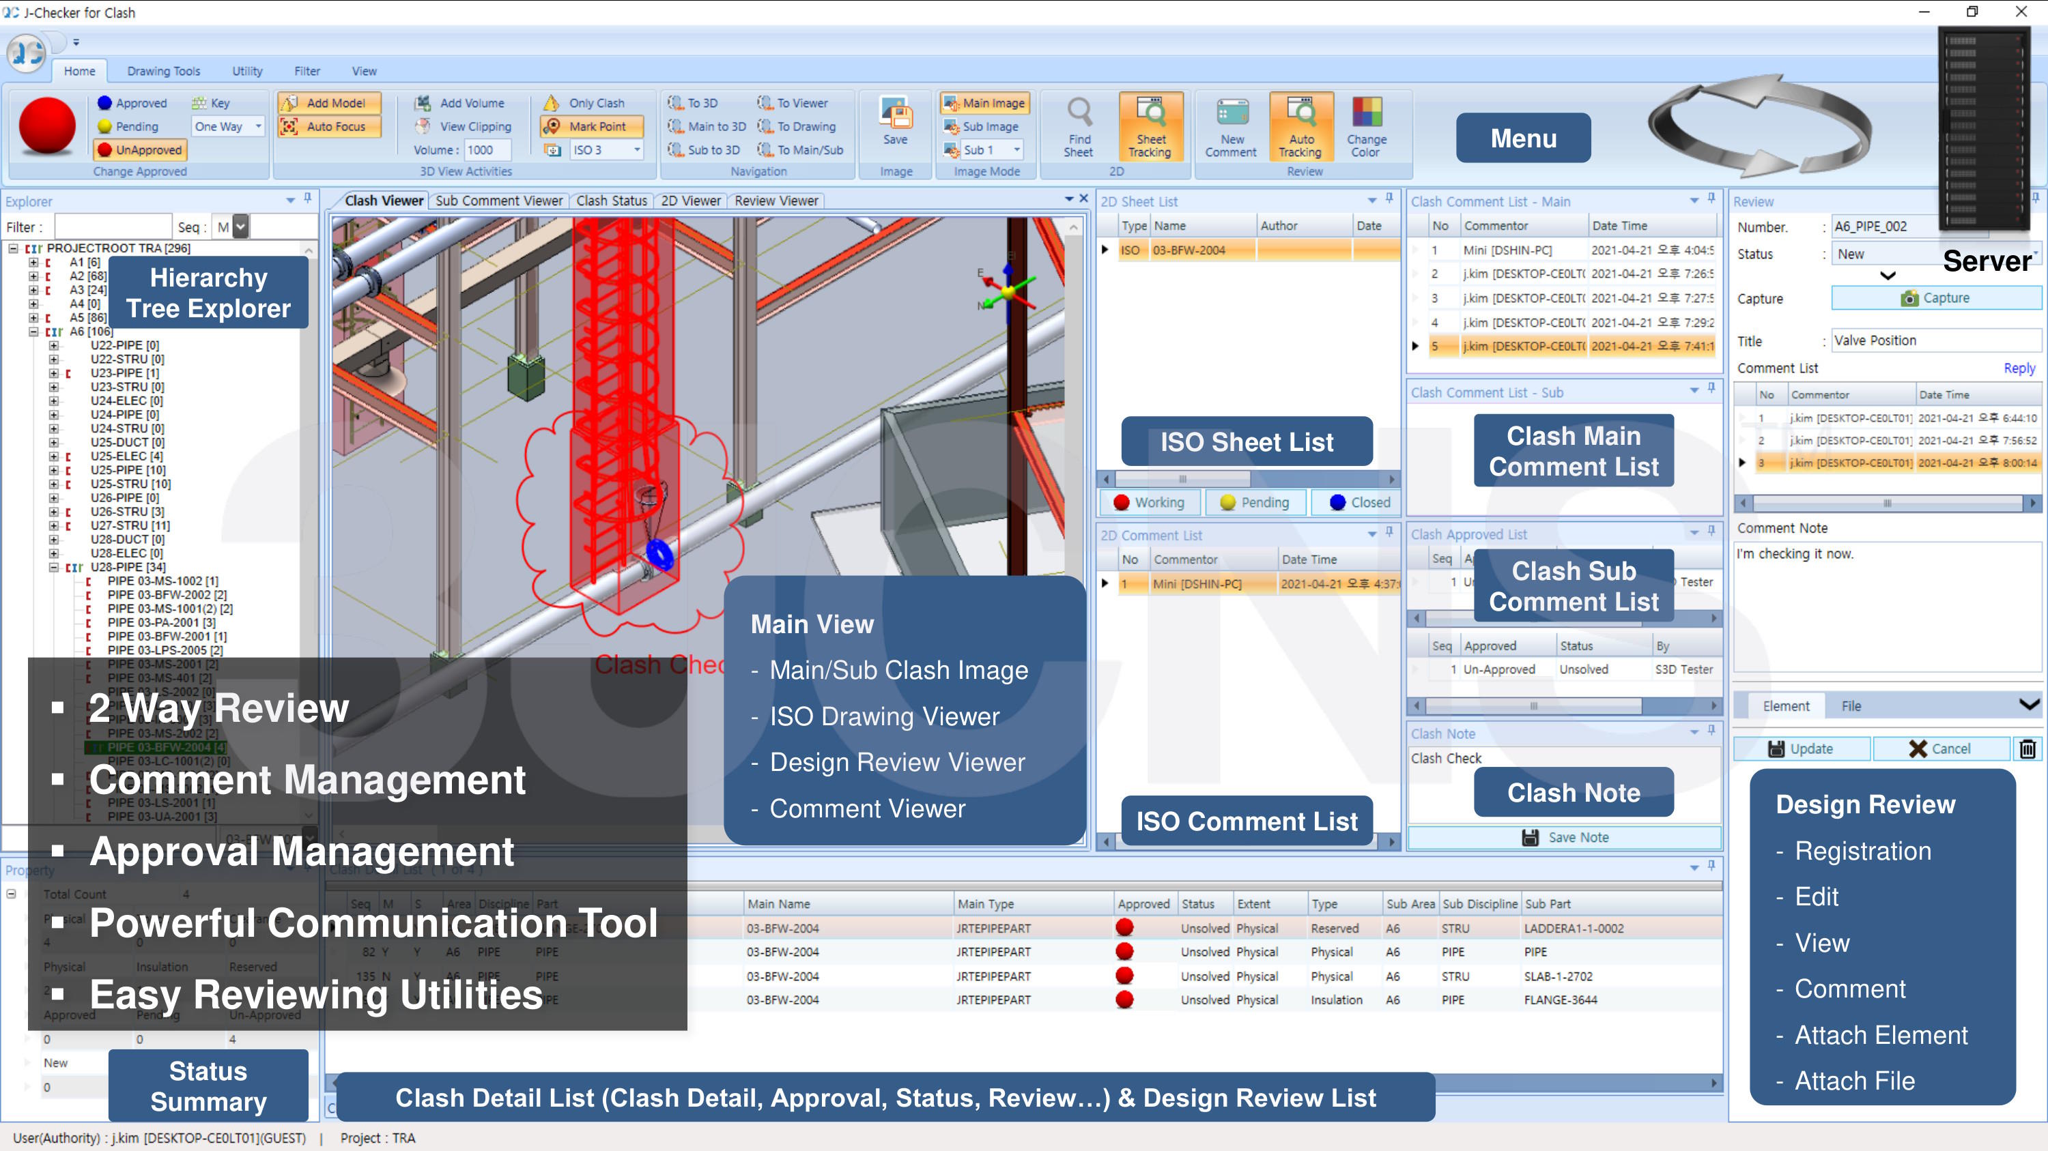Switch to Main Image mode
The image size is (2048, 1151).
(x=984, y=103)
